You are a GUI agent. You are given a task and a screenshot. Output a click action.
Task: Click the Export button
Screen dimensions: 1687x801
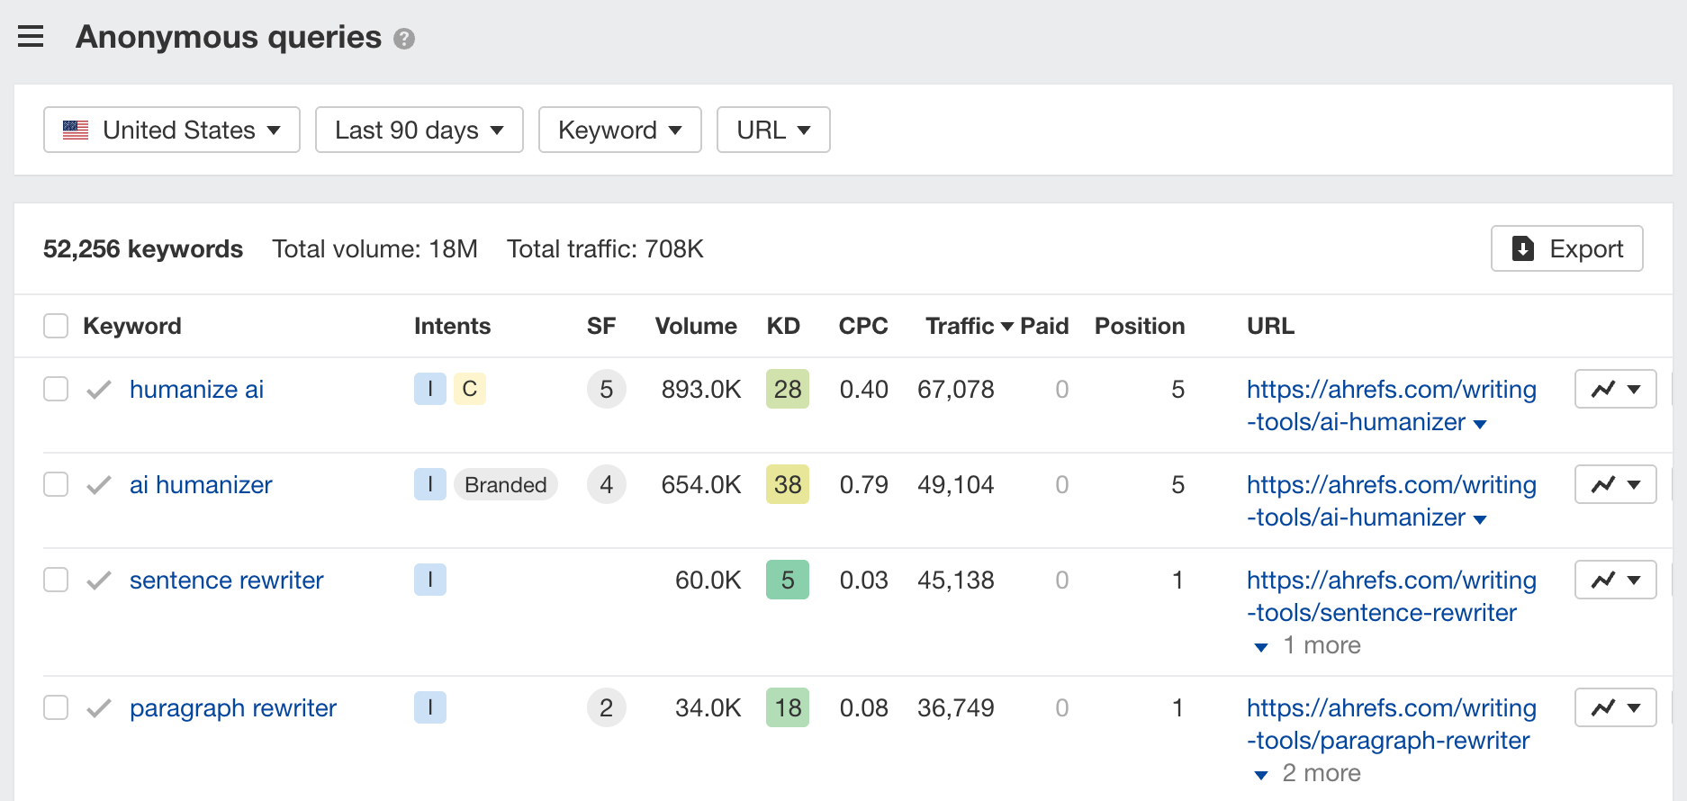pos(1566,249)
